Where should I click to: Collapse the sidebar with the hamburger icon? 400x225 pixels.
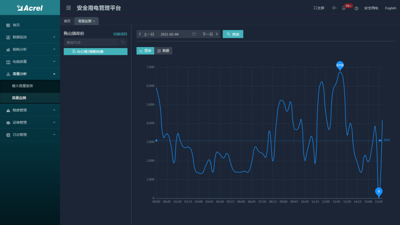coord(69,8)
